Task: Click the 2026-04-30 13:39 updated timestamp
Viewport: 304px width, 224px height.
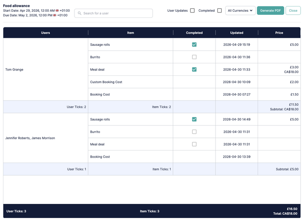Action: 236,157
